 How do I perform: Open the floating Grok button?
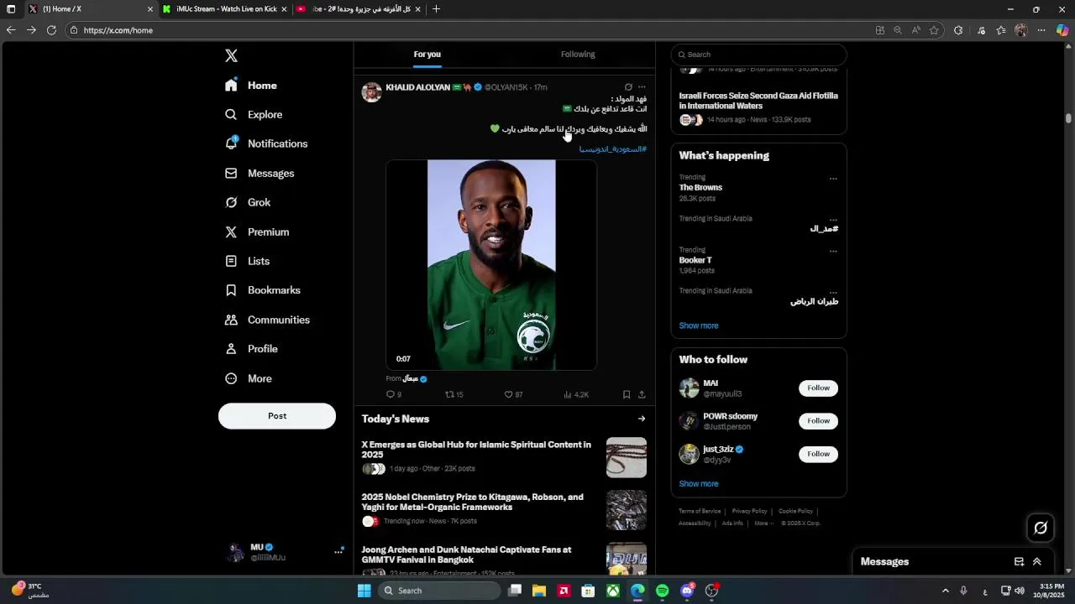1041,528
